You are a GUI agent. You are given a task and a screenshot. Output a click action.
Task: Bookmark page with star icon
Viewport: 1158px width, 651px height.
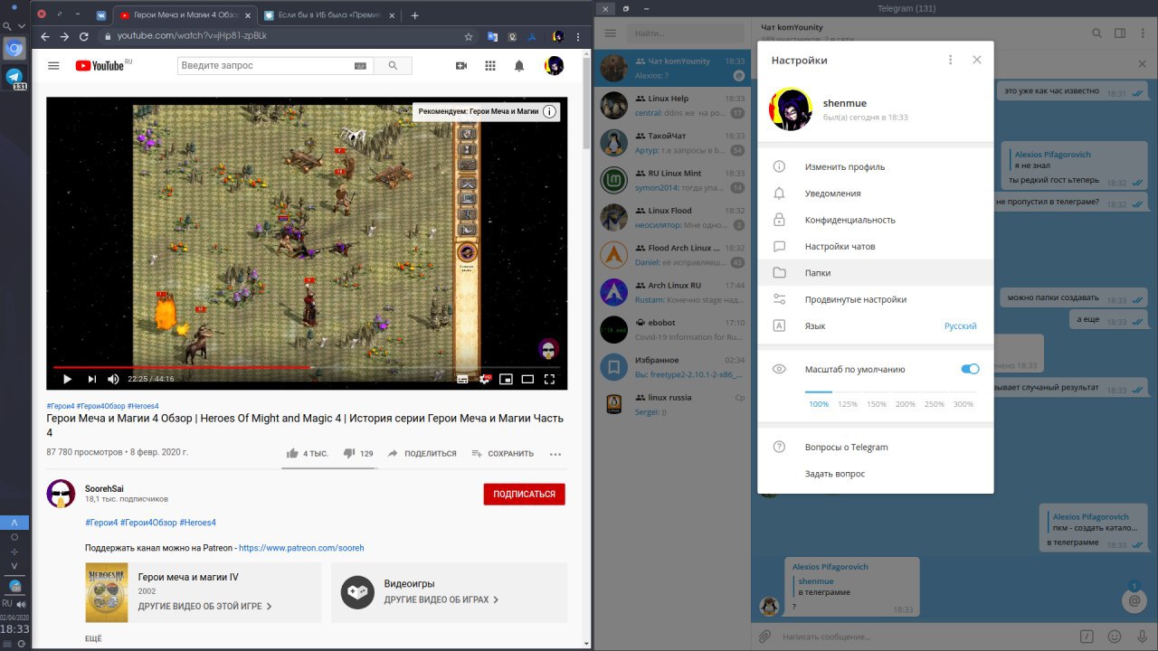tap(469, 36)
